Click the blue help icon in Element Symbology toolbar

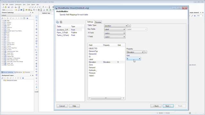[x=27, y=18]
